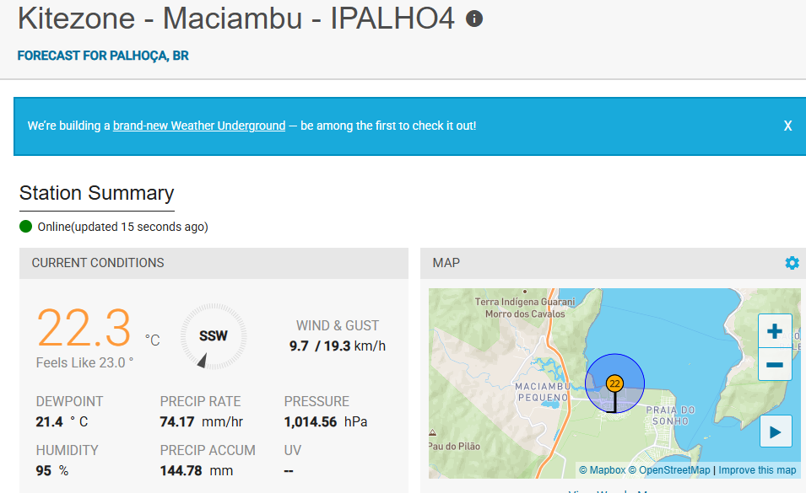The width and height of the screenshot is (806, 493).
Task: Zoom in using the map plus control
Action: coord(775,330)
